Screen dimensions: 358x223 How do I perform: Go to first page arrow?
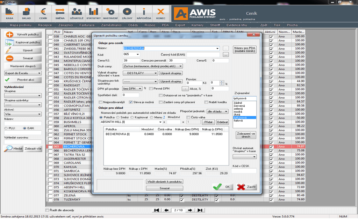[x=156, y=210]
